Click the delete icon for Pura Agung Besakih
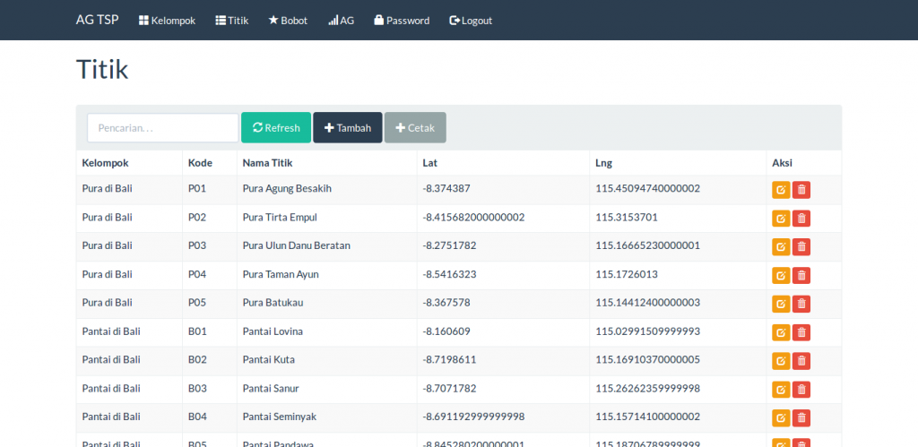The width and height of the screenshot is (918, 447). (801, 190)
